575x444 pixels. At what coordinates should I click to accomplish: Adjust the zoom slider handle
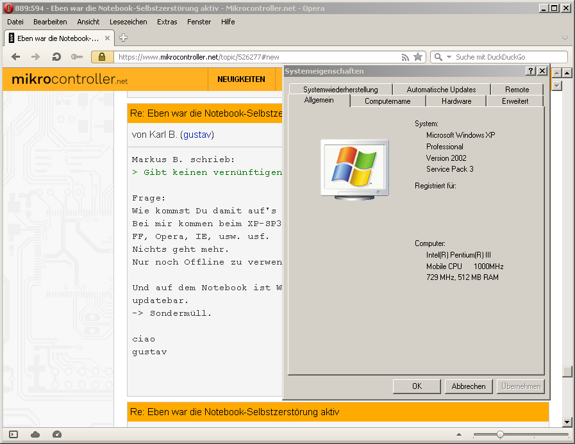click(500, 434)
